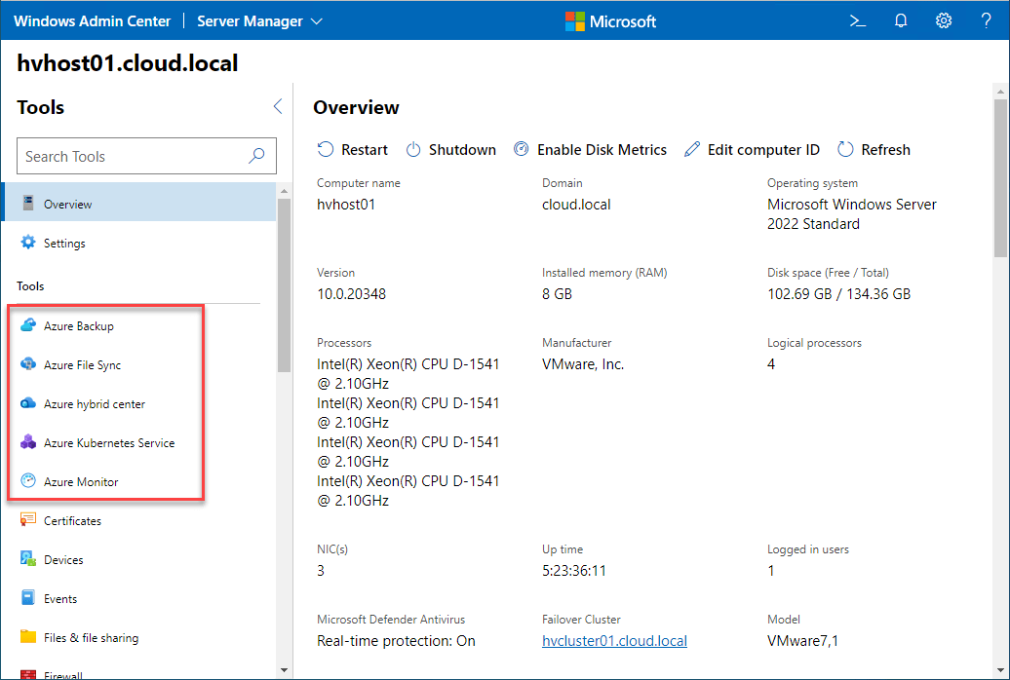Click the Azure hybrid center icon
This screenshot has height=680, width=1010.
tap(27, 403)
